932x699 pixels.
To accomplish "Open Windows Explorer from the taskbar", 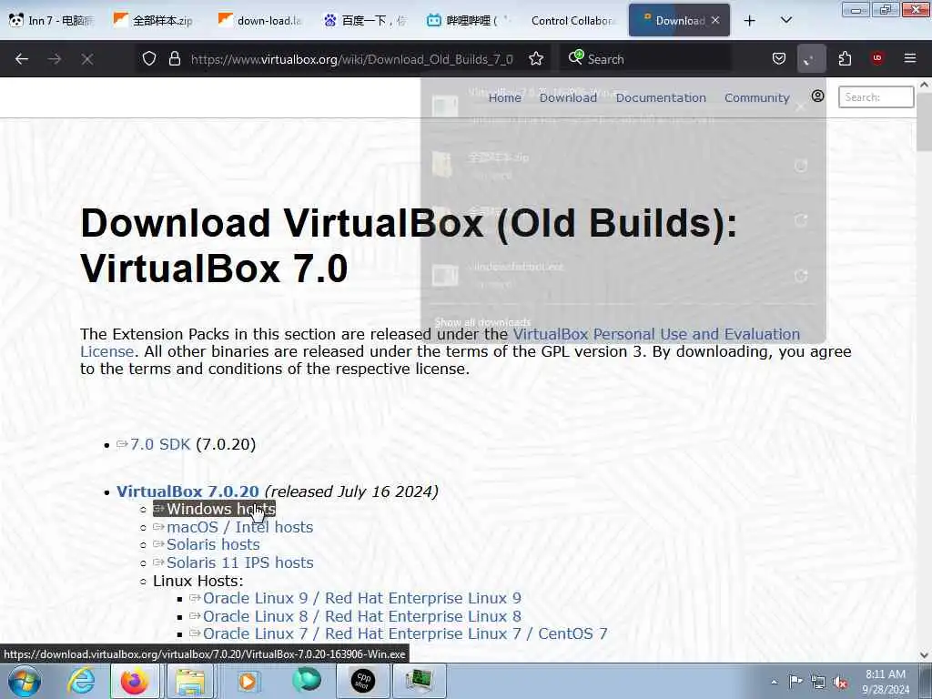I will point(190,681).
